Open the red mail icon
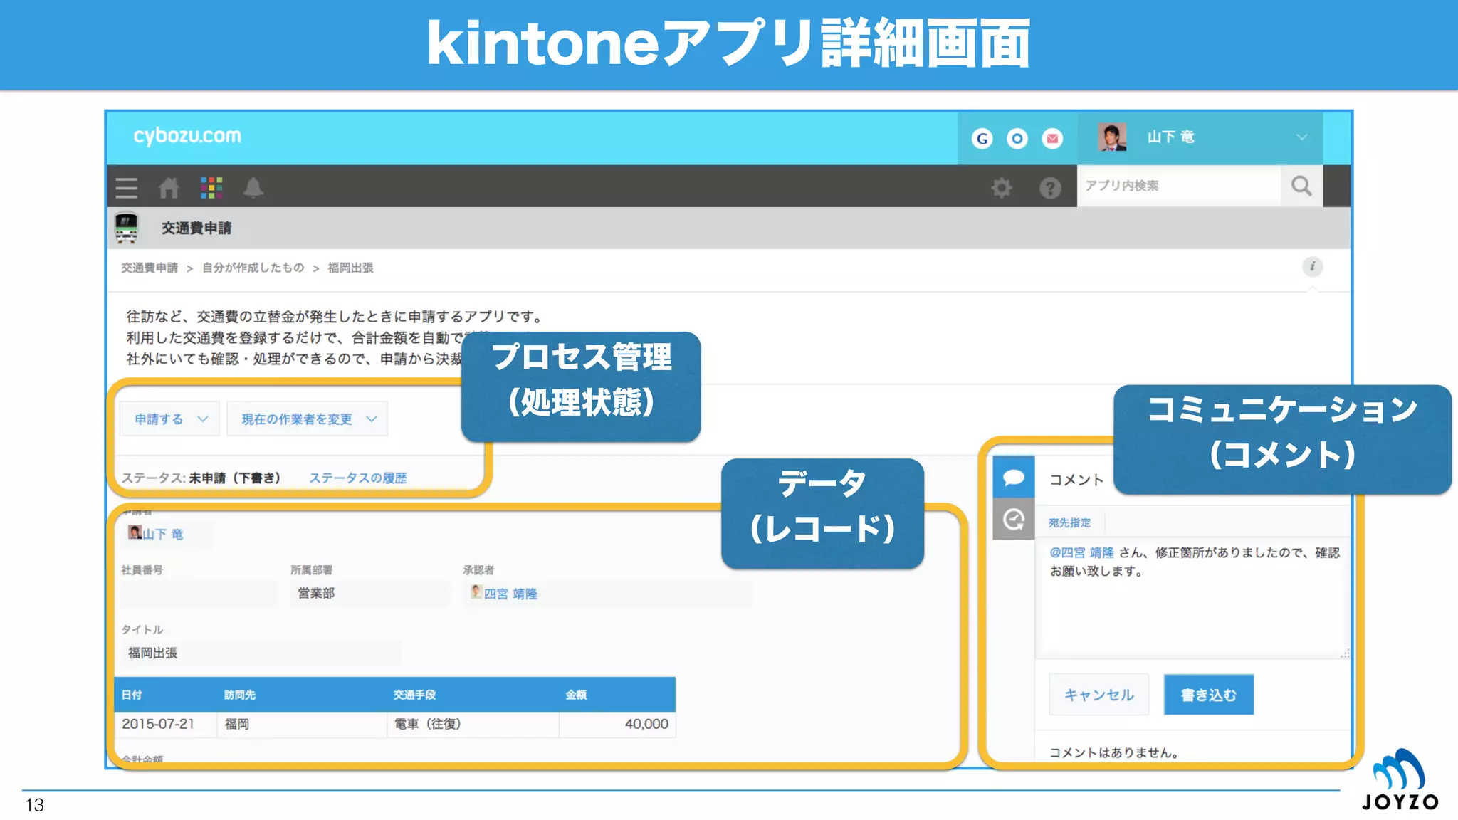 point(1052,138)
